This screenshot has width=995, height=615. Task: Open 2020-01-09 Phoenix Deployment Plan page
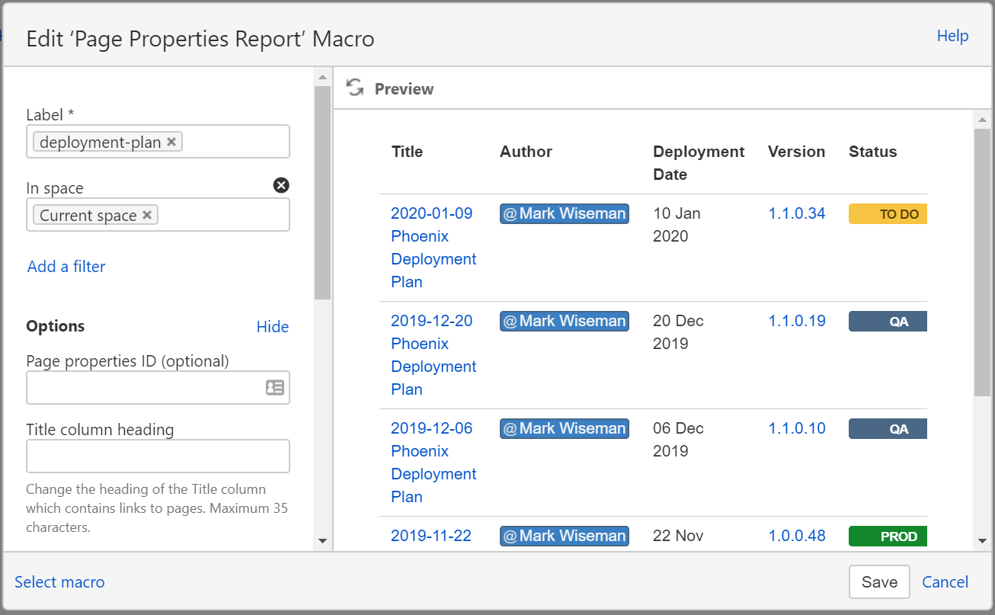[x=434, y=248]
